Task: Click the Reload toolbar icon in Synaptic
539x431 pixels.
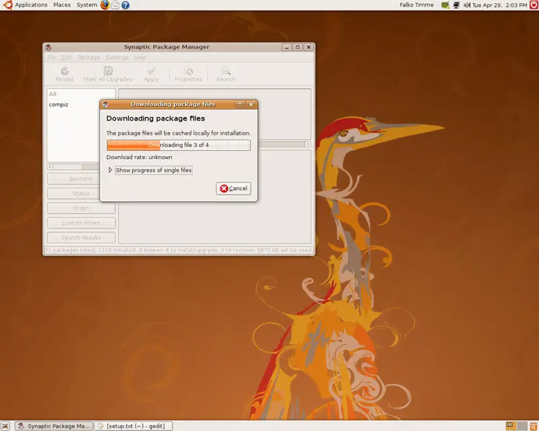Action: coord(65,71)
